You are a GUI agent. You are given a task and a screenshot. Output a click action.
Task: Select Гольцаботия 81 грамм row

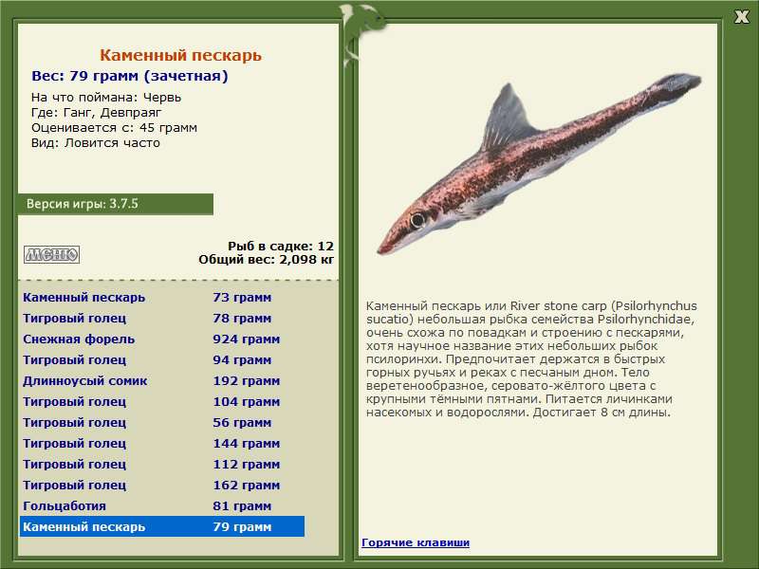(x=162, y=505)
